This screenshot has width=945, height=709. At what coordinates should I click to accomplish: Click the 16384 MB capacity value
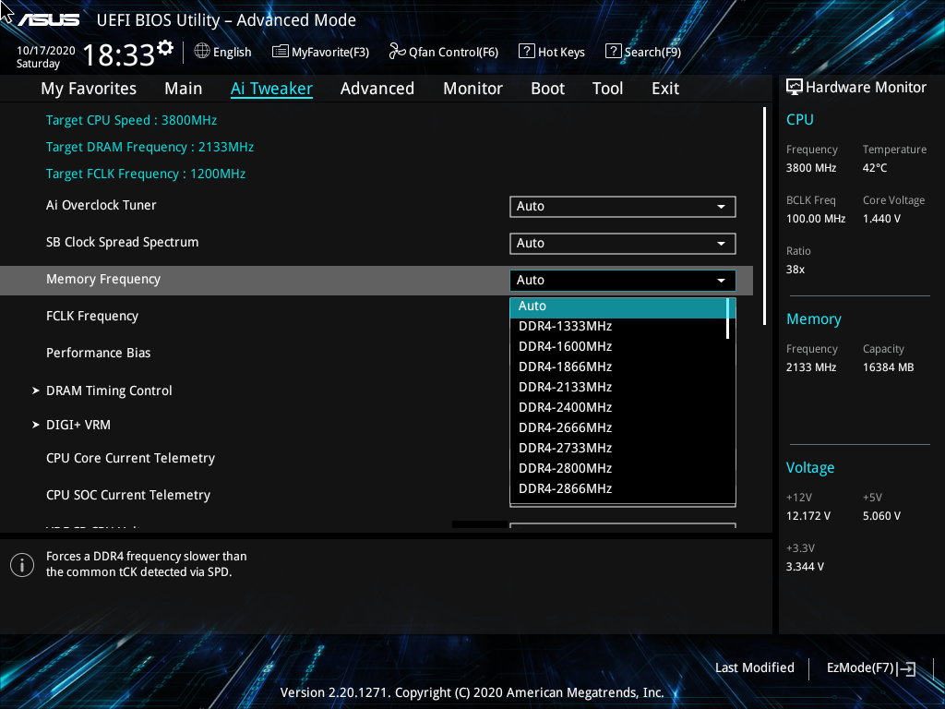[x=888, y=367]
